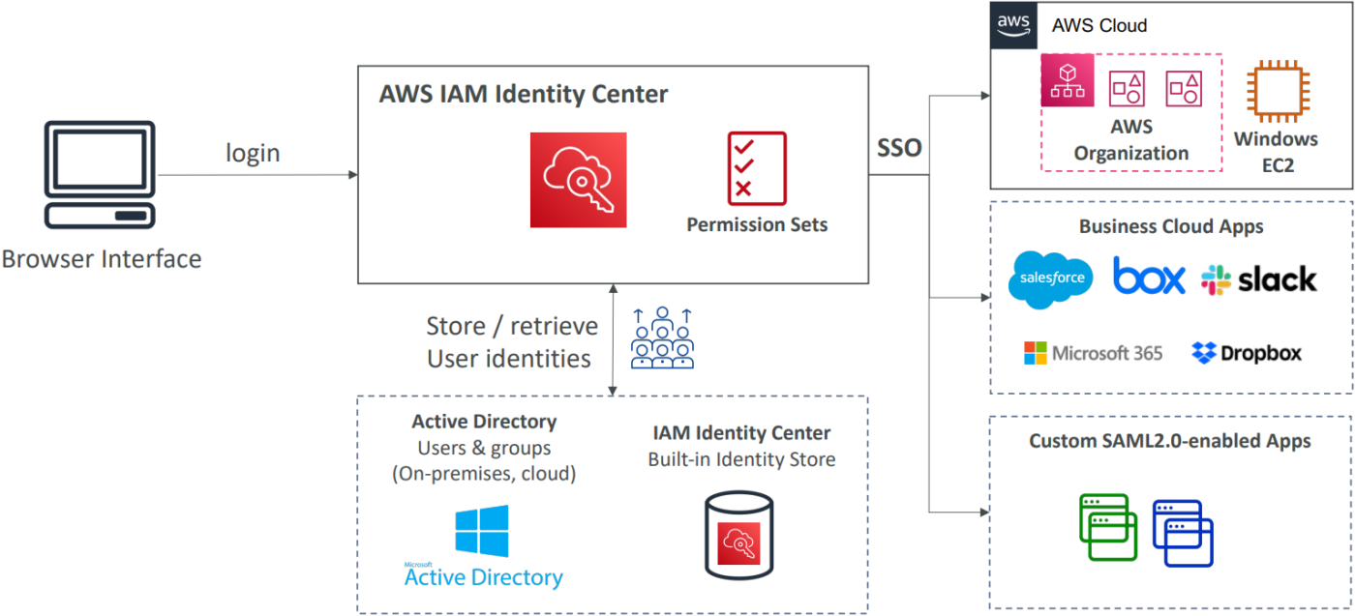Screen dimensions: 1355x616
Task: Click the Permission Sets checklist icon
Action: pyautogui.click(x=757, y=168)
